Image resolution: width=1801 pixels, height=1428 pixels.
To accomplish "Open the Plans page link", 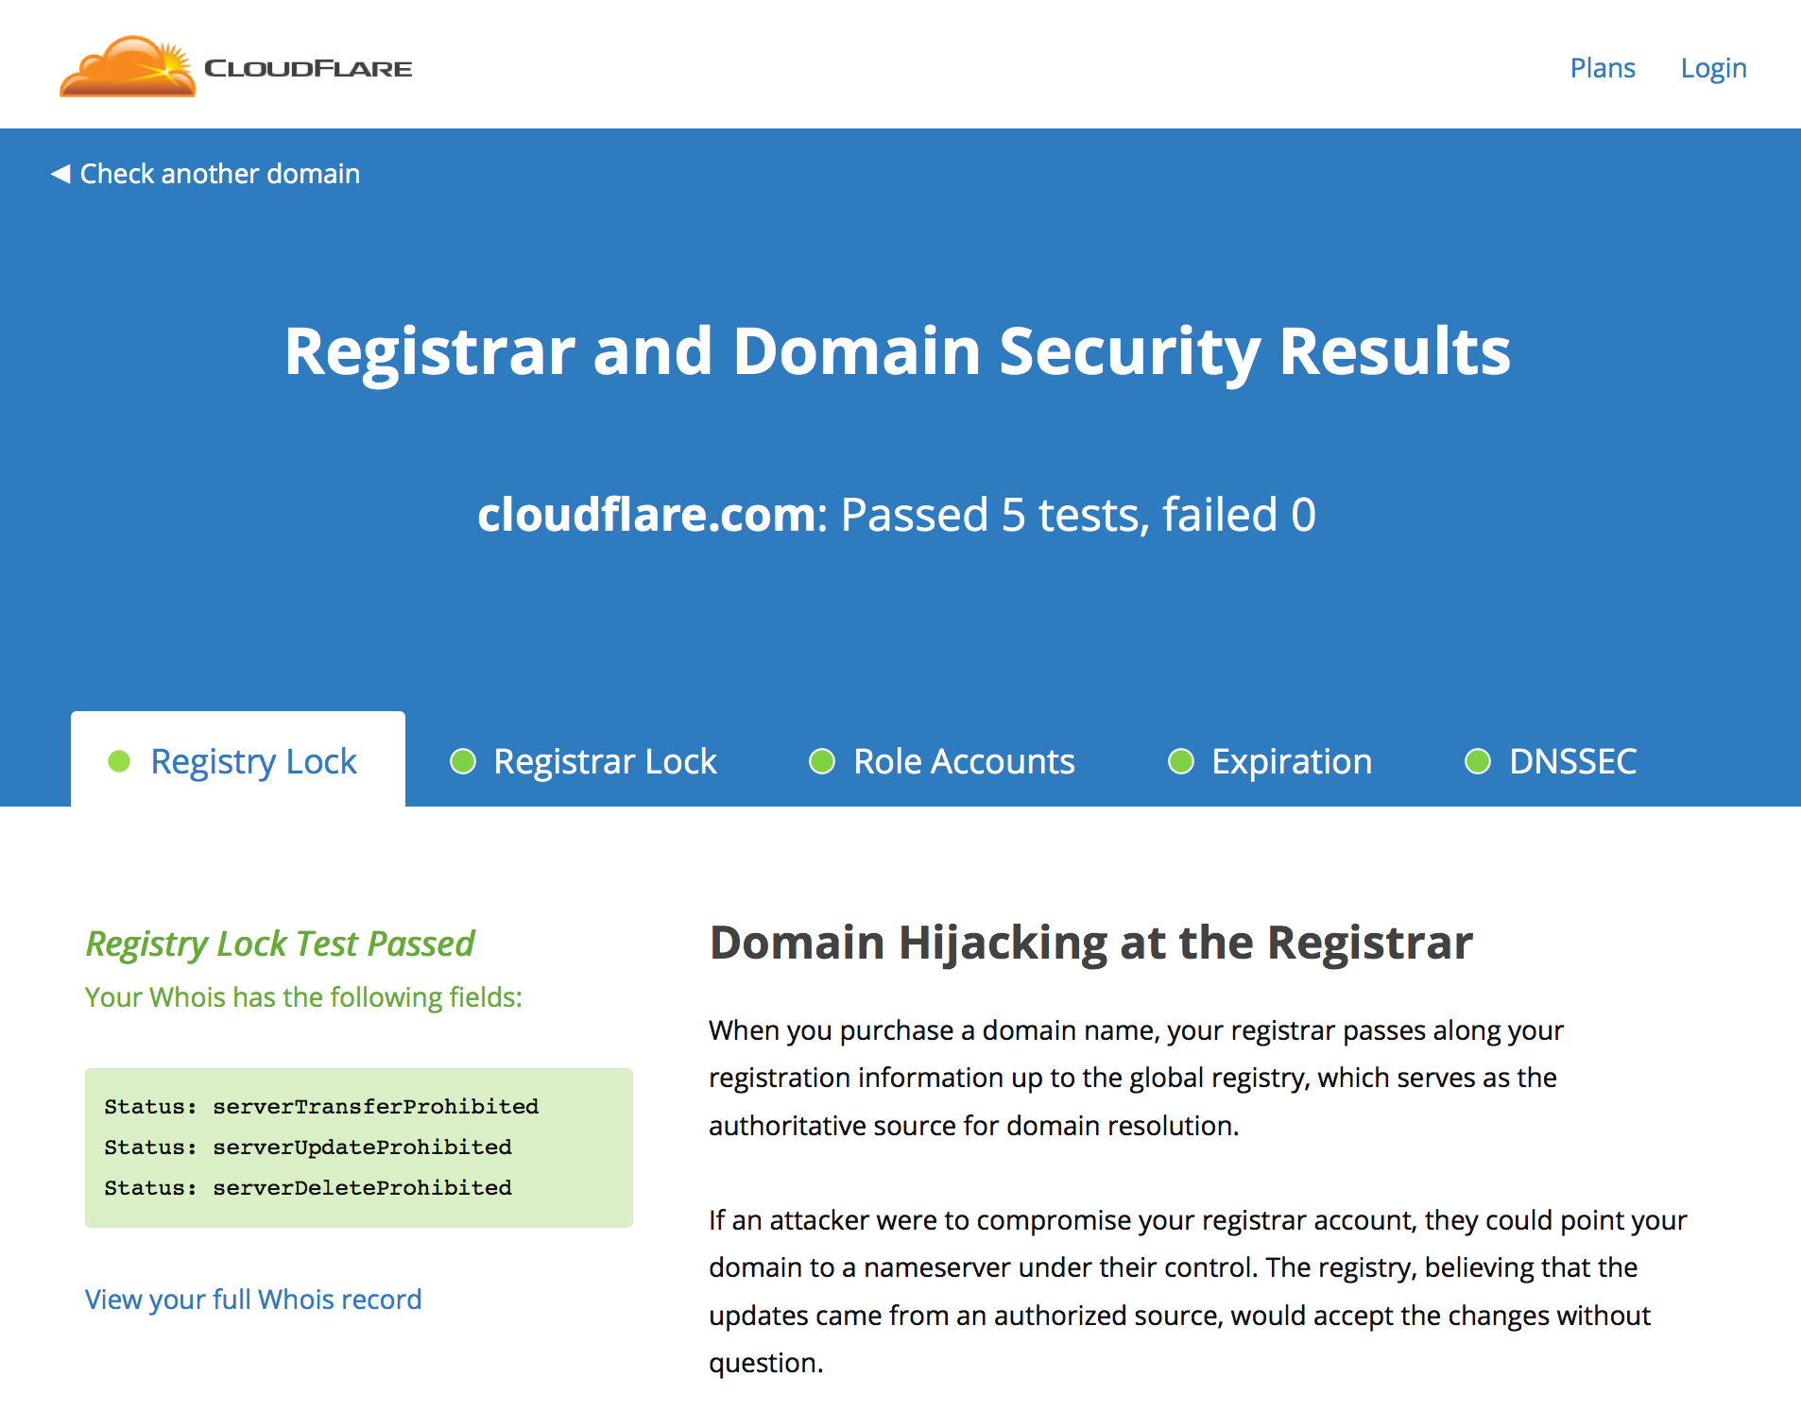I will (x=1603, y=68).
